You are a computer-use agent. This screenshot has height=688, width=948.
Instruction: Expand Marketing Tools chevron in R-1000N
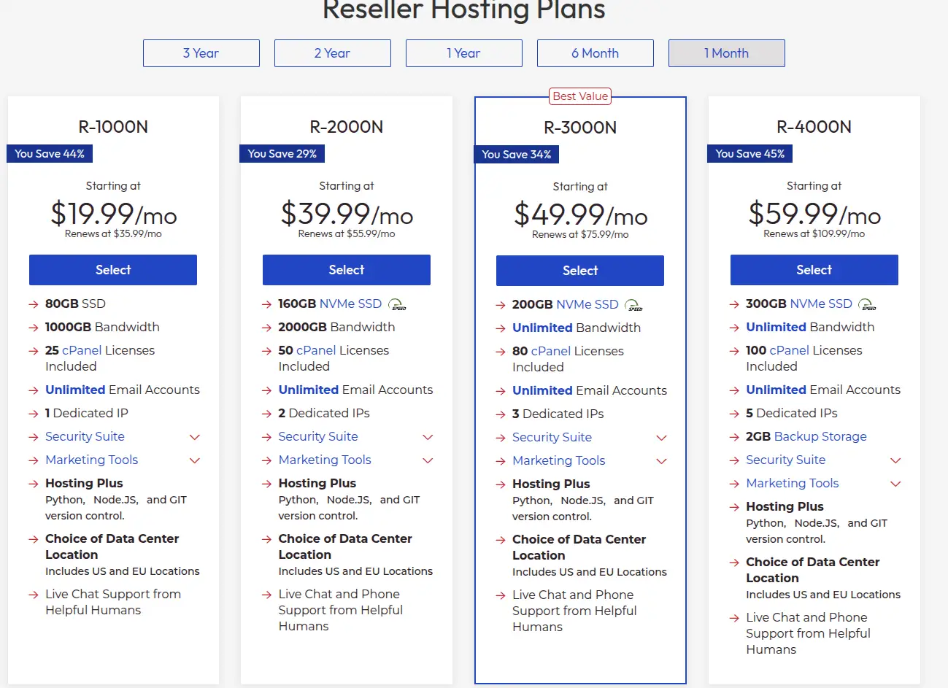tap(195, 460)
